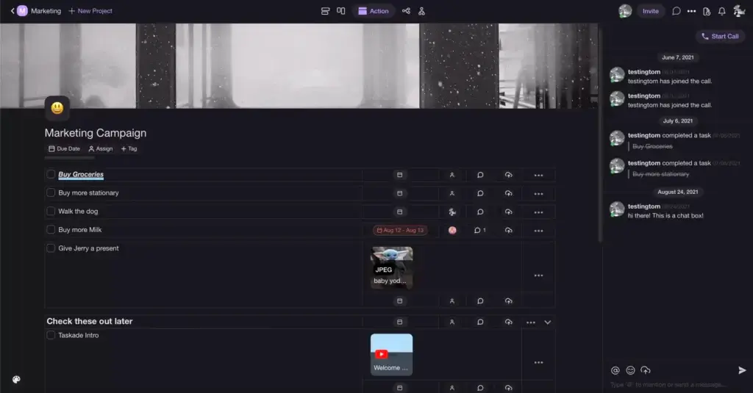Switch to the List view tab
Image resolution: width=753 pixels, height=393 pixels.
click(325, 11)
